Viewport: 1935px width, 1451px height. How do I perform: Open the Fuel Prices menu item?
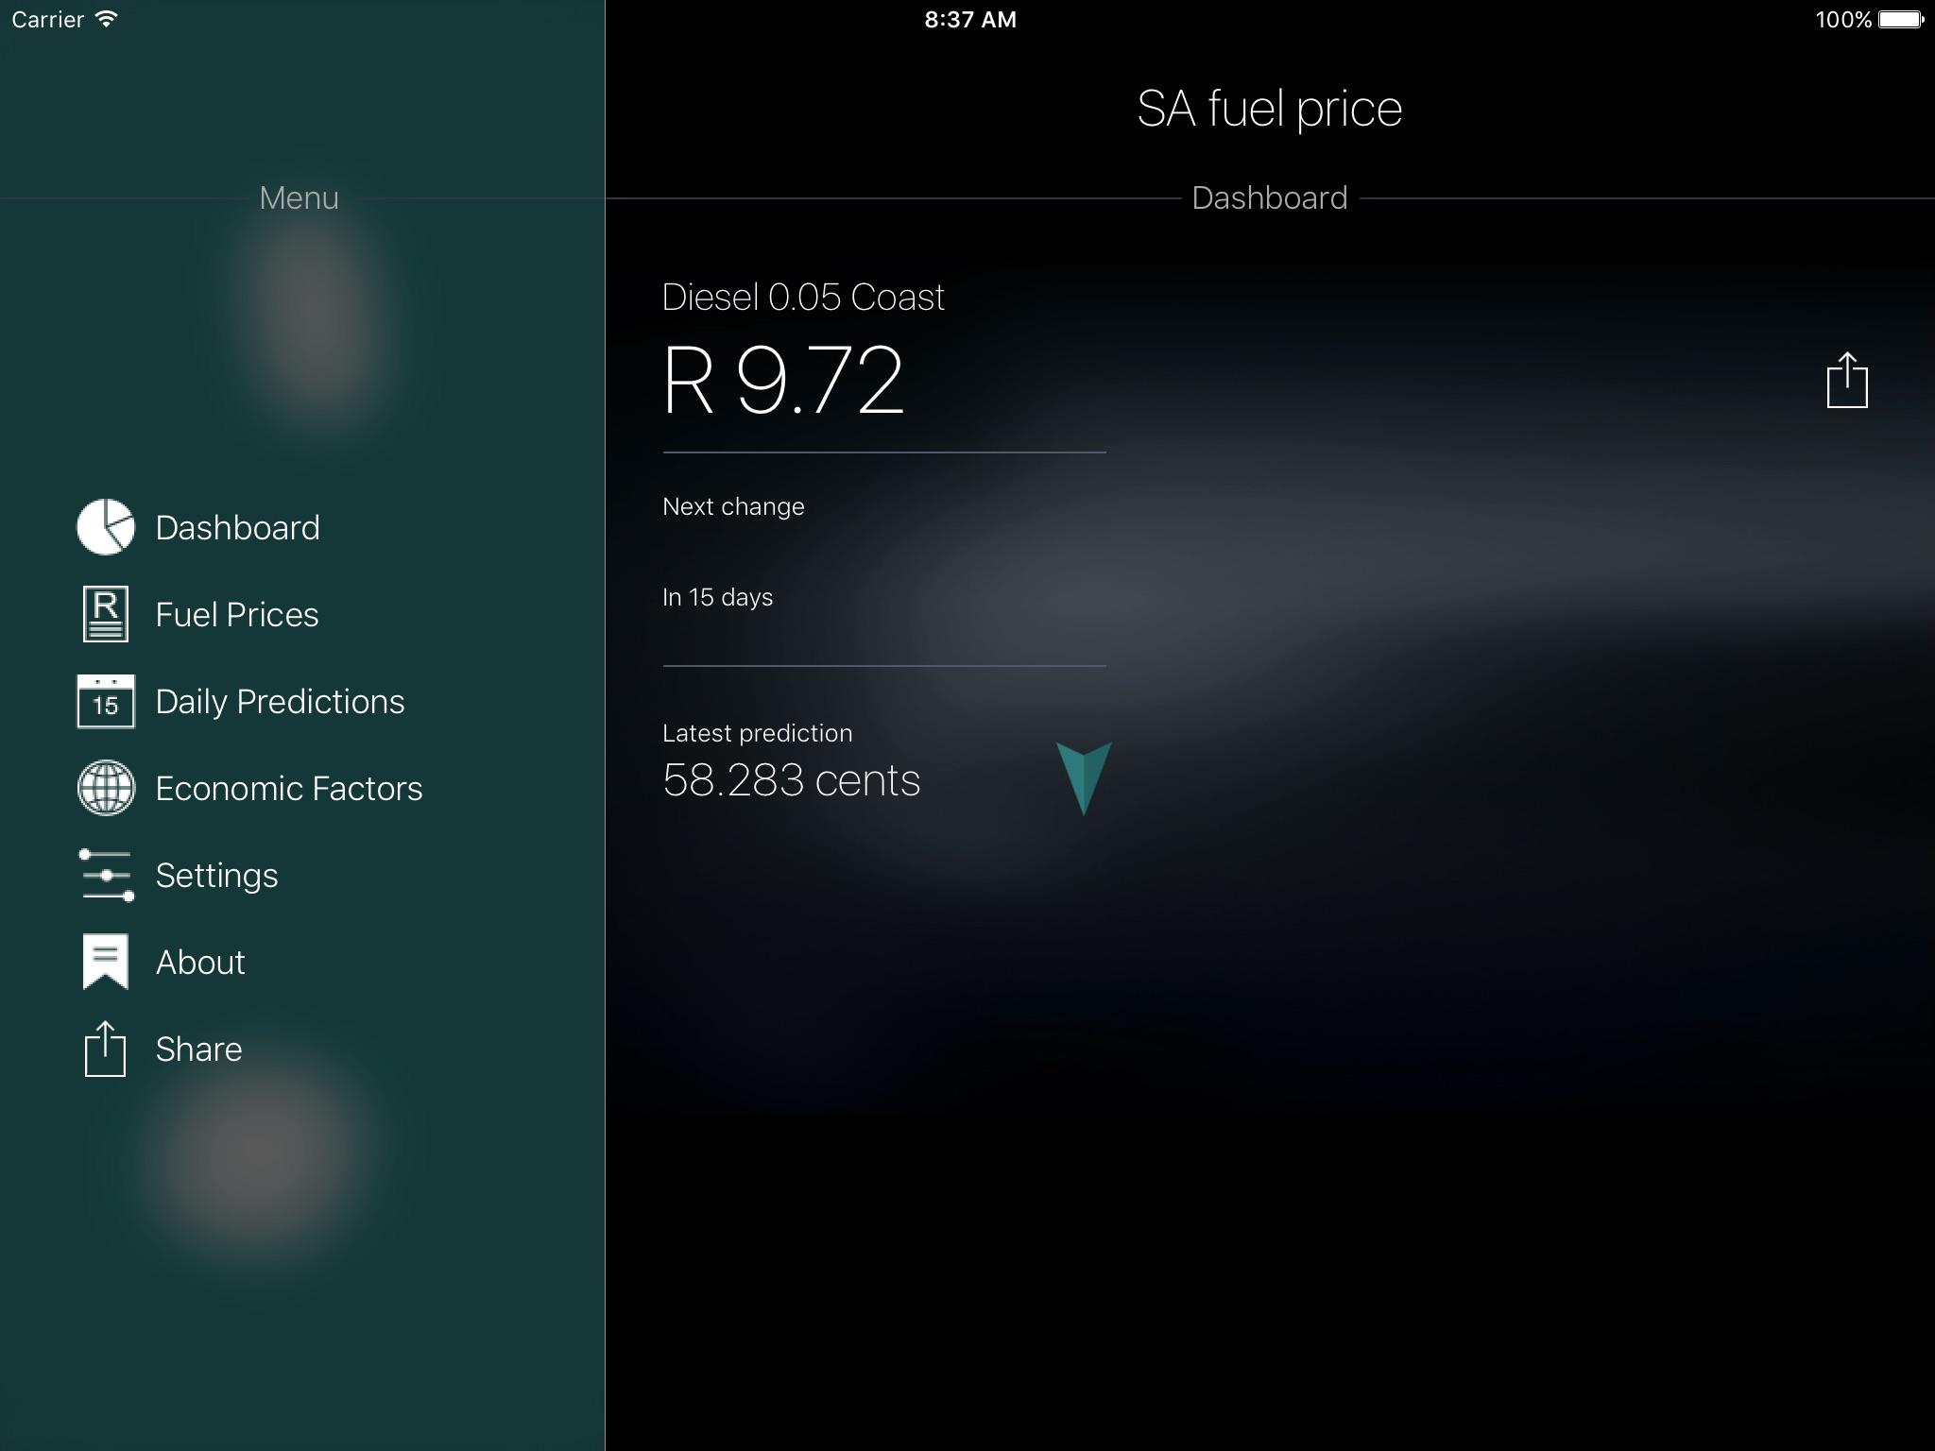click(x=237, y=614)
